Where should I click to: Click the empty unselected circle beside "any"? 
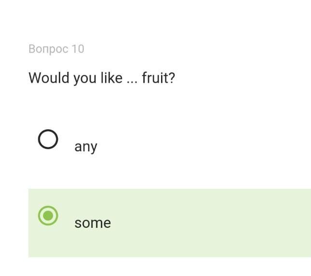pyautogui.click(x=48, y=139)
